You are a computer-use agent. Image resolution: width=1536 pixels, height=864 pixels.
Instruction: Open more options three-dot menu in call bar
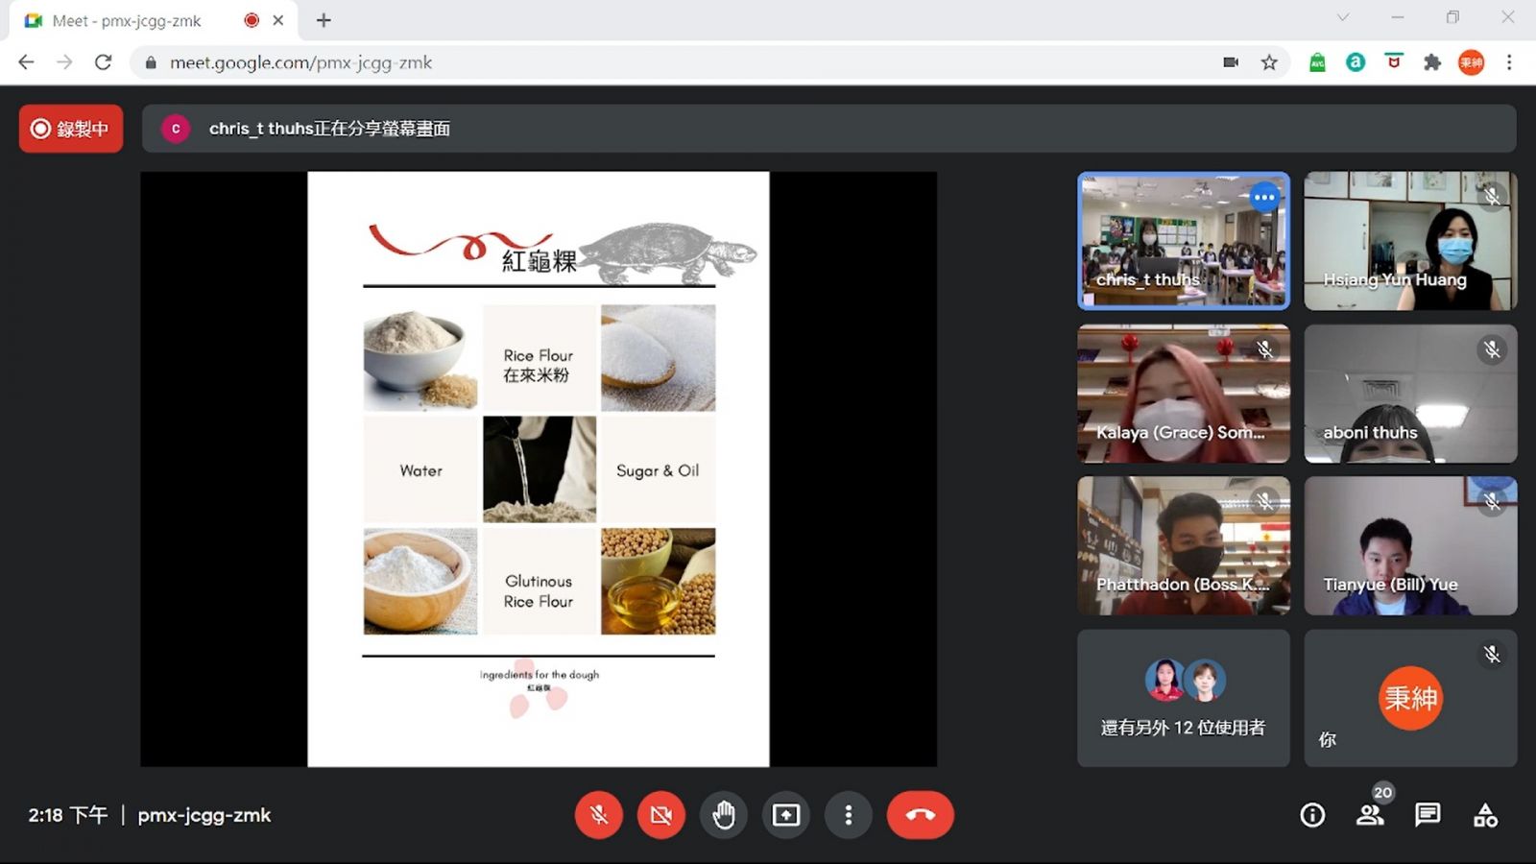(848, 815)
